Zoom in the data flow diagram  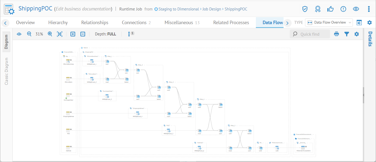pos(50,34)
